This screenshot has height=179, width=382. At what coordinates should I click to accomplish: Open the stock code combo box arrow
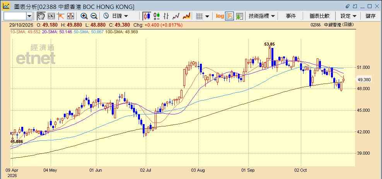point(29,16)
